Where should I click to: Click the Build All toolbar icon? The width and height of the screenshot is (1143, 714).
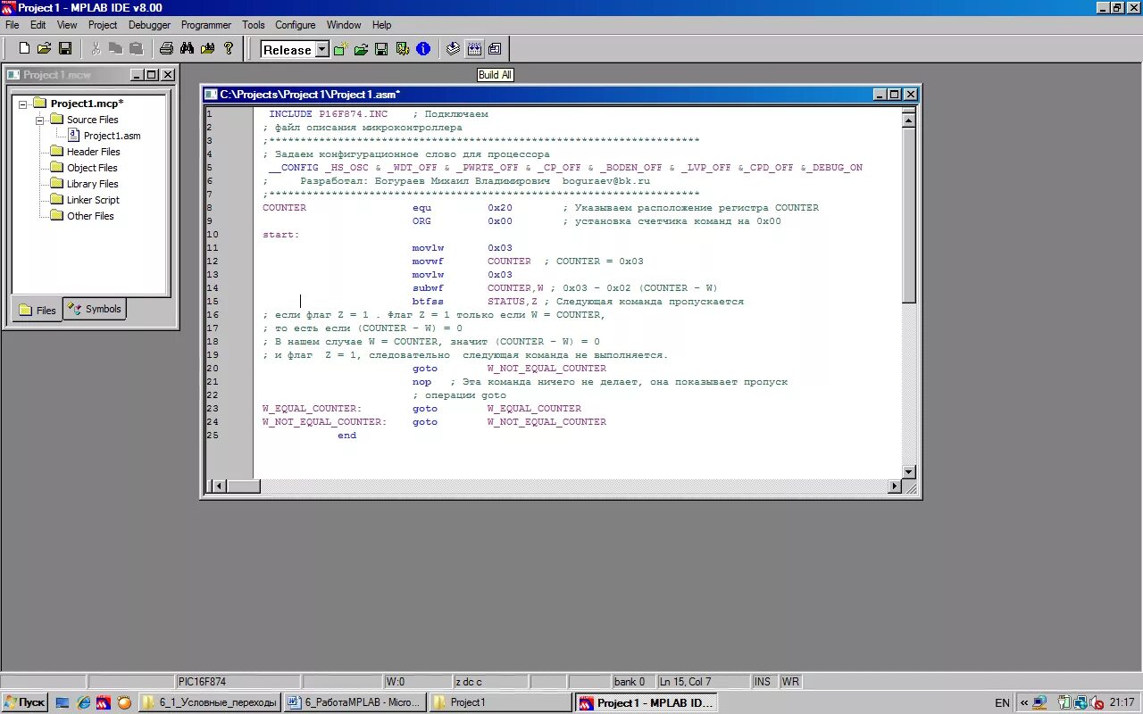pos(474,49)
